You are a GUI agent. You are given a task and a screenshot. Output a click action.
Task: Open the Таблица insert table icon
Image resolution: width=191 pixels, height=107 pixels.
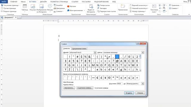point(25,8)
